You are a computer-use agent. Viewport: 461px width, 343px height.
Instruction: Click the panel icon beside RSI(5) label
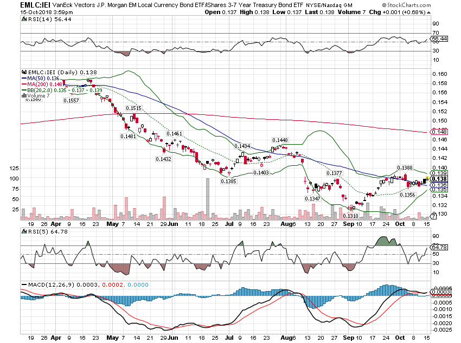pyautogui.click(x=24, y=232)
